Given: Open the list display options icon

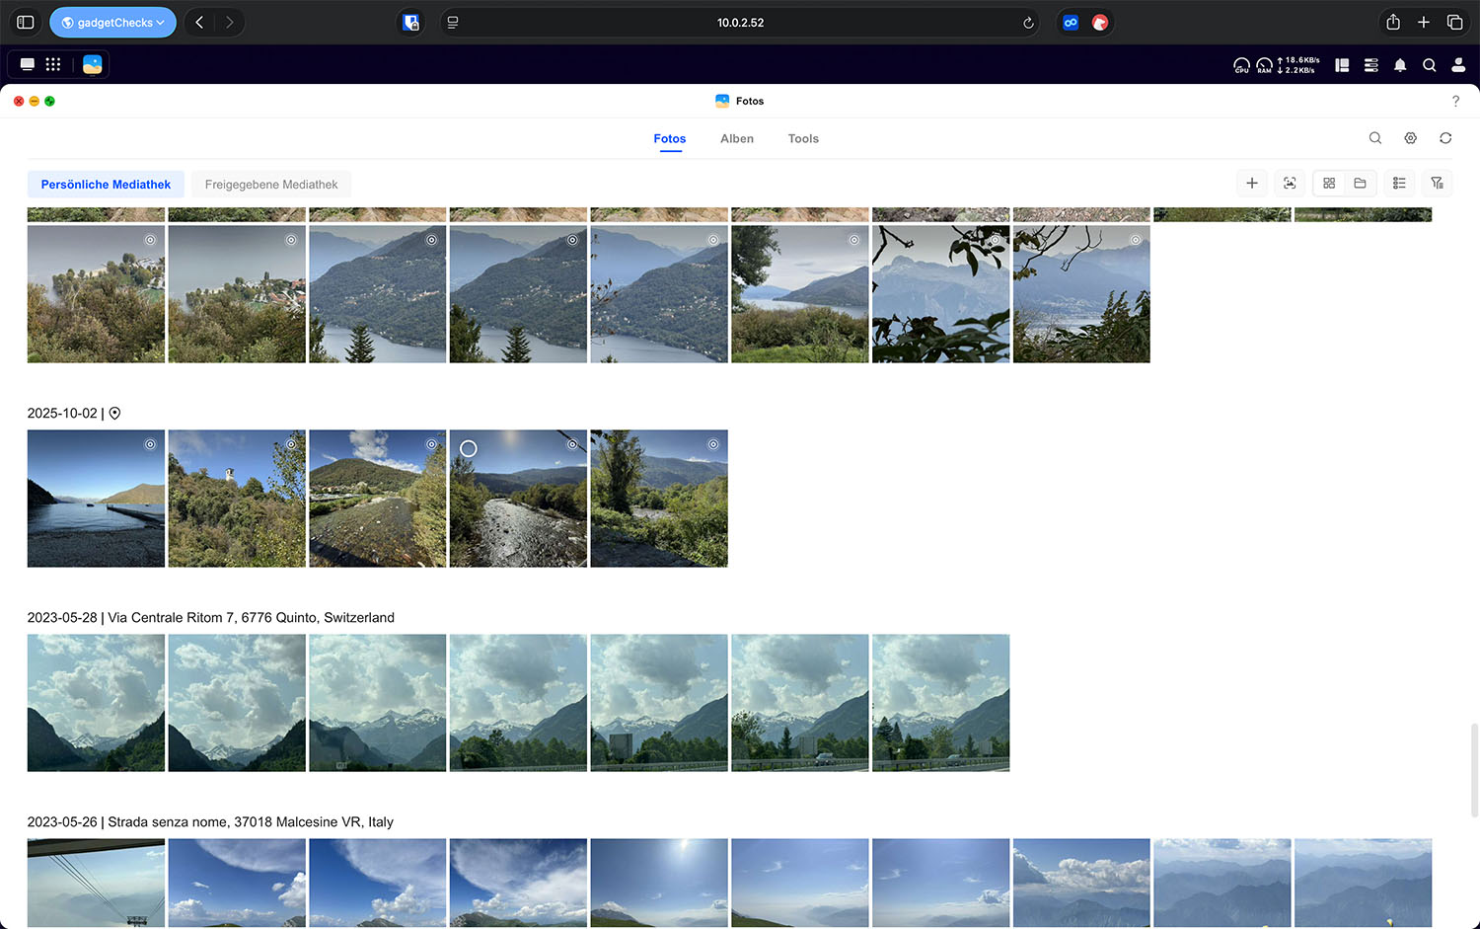Looking at the screenshot, I should 1399,184.
